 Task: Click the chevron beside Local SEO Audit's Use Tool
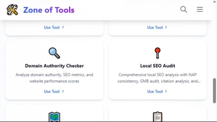[166, 91]
